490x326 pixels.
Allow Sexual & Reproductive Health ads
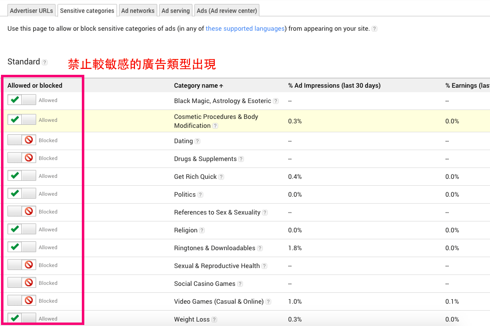(x=22, y=265)
